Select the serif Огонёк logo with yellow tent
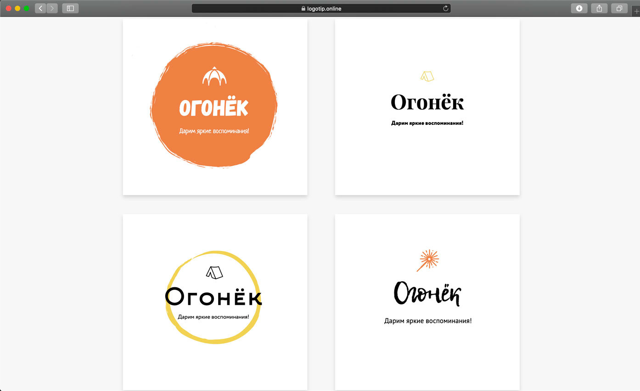Viewport: 640px width, 391px height. [427, 106]
